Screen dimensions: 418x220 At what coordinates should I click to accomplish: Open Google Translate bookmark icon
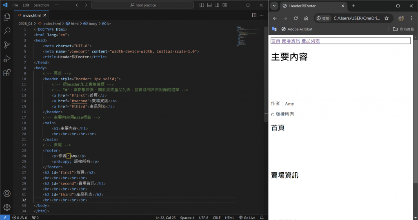pos(274,29)
